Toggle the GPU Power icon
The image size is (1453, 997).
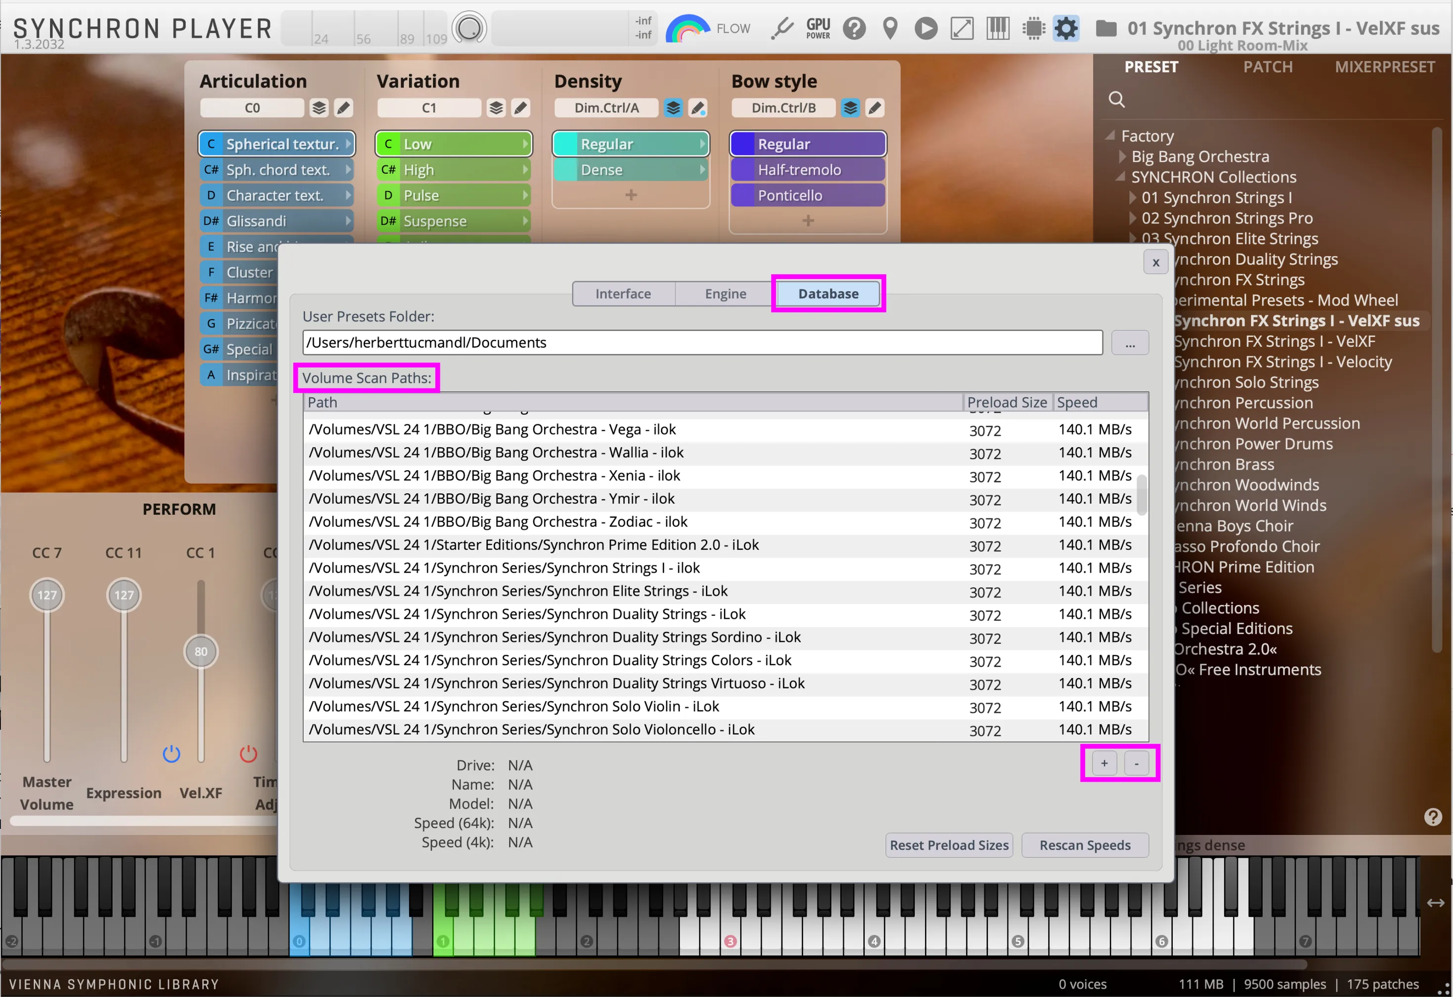(x=818, y=29)
